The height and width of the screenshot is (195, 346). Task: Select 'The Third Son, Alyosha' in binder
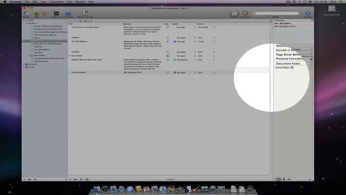(45, 35)
